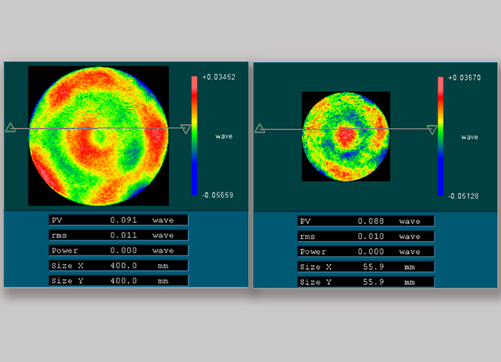Select the PV 0.091 wave field

pyautogui.click(x=118, y=220)
